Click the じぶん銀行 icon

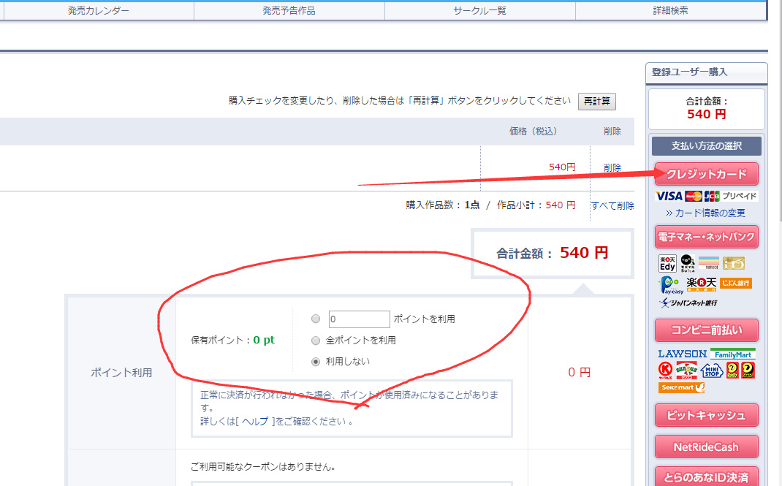click(736, 281)
